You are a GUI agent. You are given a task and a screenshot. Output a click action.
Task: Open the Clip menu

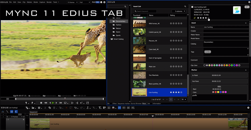[24, 2]
